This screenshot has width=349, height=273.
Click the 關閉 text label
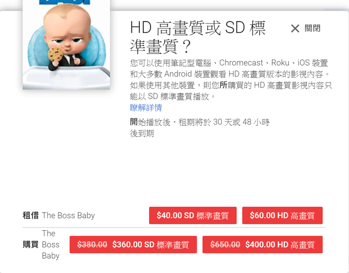(312, 28)
